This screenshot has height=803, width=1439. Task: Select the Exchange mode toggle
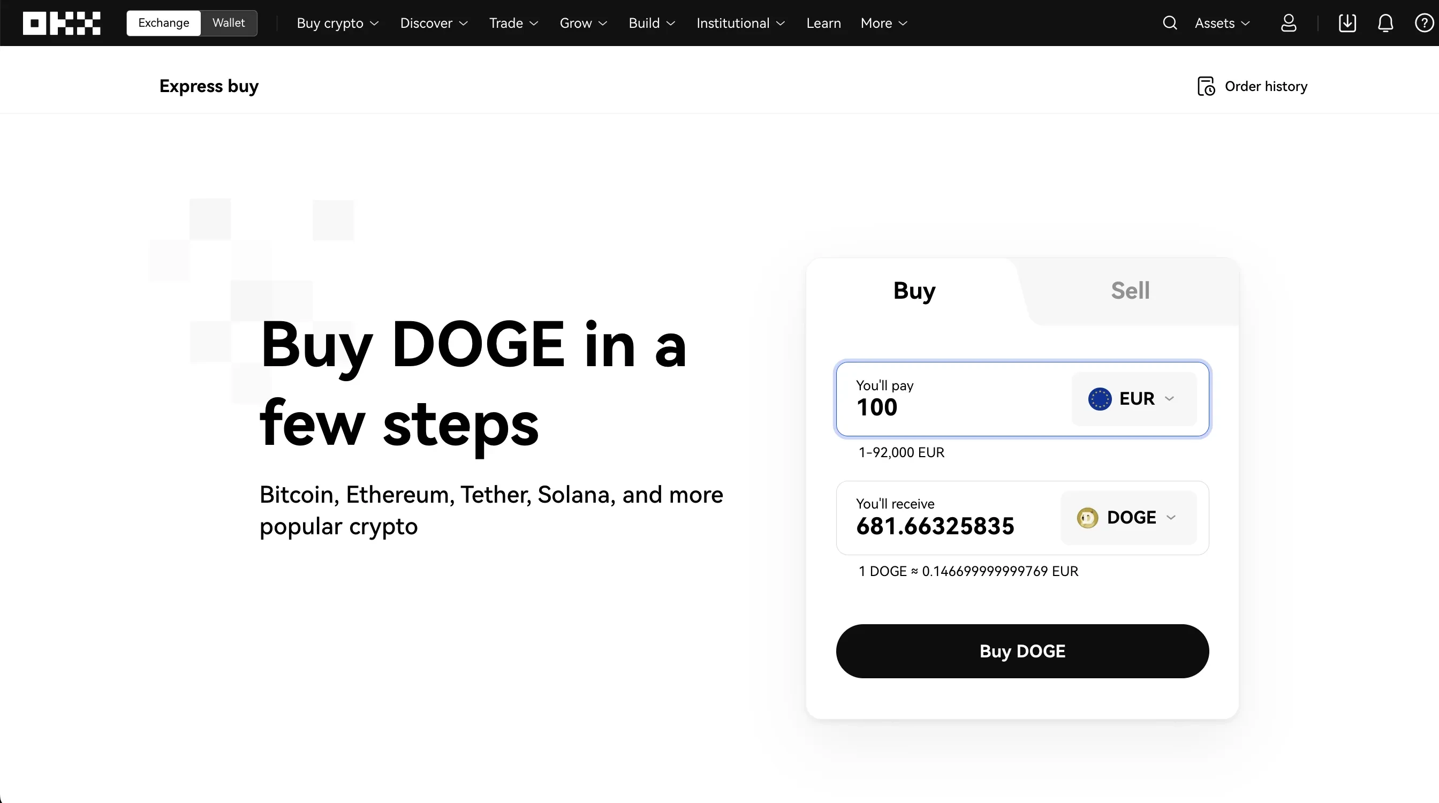164,23
